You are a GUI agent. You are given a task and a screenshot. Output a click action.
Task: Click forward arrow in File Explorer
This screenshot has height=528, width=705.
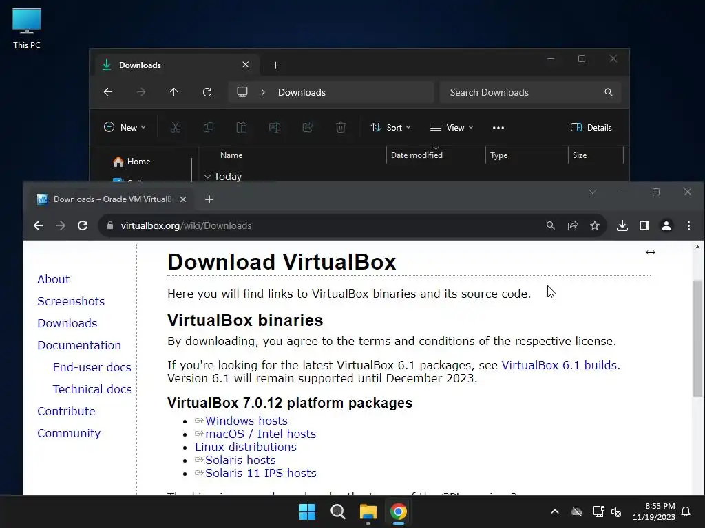pyautogui.click(x=140, y=92)
